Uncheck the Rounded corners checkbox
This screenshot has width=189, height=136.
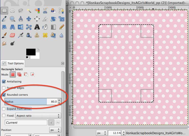4,95
